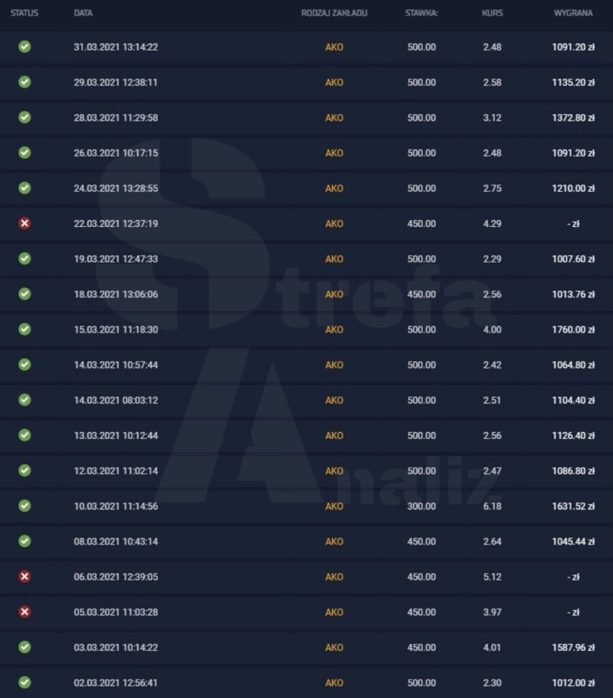Click green check status for 10.03.2021 bet

coord(25,506)
